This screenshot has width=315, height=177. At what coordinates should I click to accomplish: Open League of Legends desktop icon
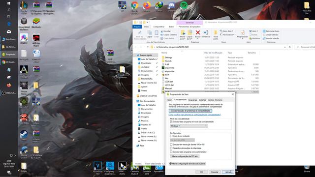pyautogui.click(x=24, y=8)
